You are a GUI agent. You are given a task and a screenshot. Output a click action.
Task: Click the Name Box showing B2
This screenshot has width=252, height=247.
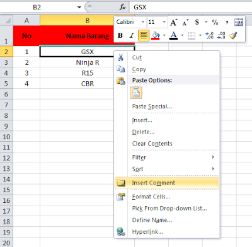[37, 7]
